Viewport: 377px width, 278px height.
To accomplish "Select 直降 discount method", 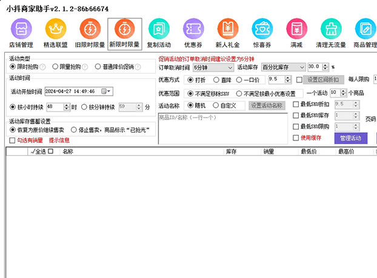I will (216, 80).
